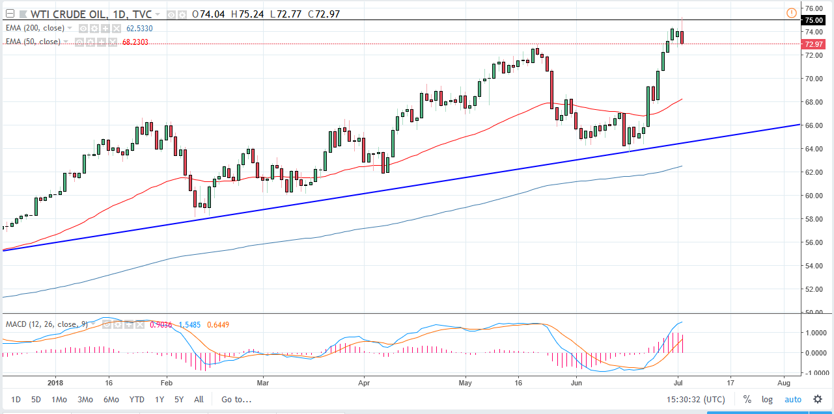This screenshot has width=834, height=414.
Task: Hide EMA 50 using its eye icon
Action: click(x=79, y=42)
